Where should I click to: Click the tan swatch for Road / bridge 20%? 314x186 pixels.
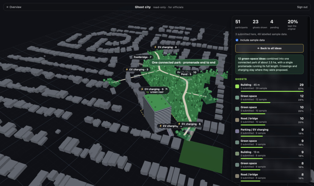(x=237, y=120)
